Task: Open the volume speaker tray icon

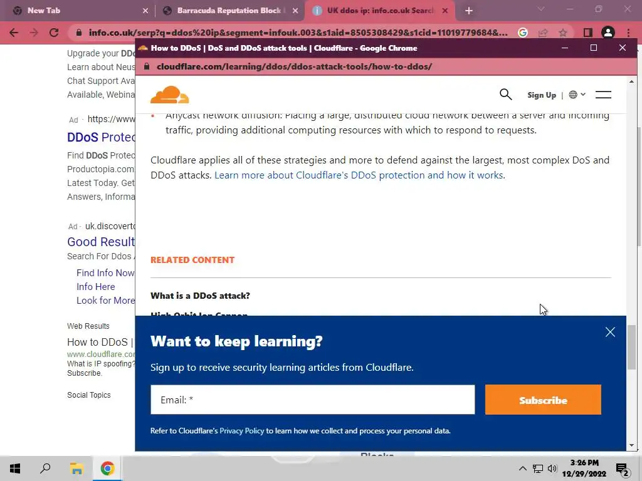Action: [x=552, y=468]
